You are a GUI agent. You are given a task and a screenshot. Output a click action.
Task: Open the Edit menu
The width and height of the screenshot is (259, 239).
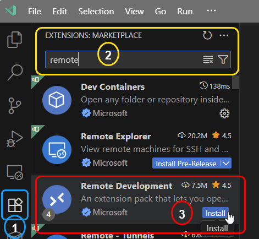pyautogui.click(x=59, y=12)
